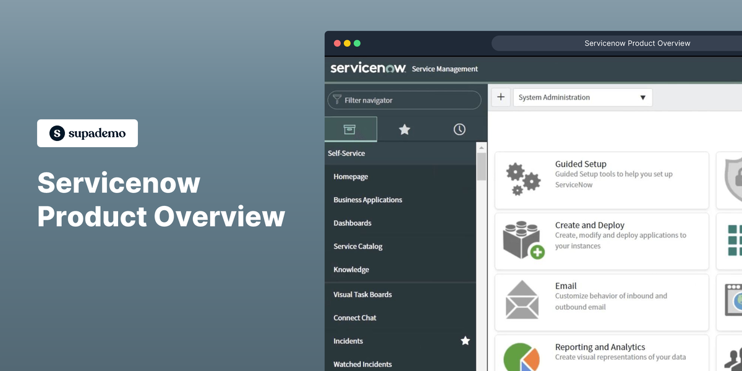This screenshot has height=371, width=742.
Task: Open Homepage in the navigator
Action: click(x=351, y=177)
